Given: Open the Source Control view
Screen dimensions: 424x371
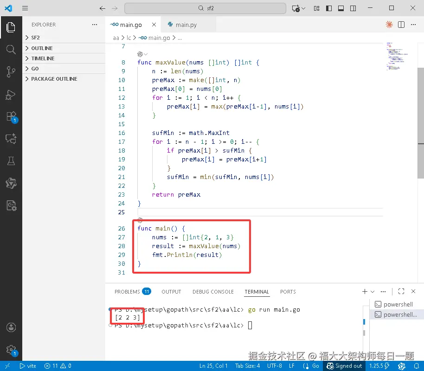Looking at the screenshot, I should coord(11,72).
